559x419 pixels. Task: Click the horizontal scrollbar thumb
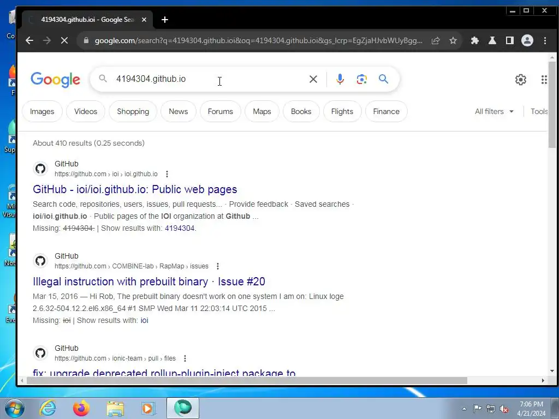tap(247, 380)
